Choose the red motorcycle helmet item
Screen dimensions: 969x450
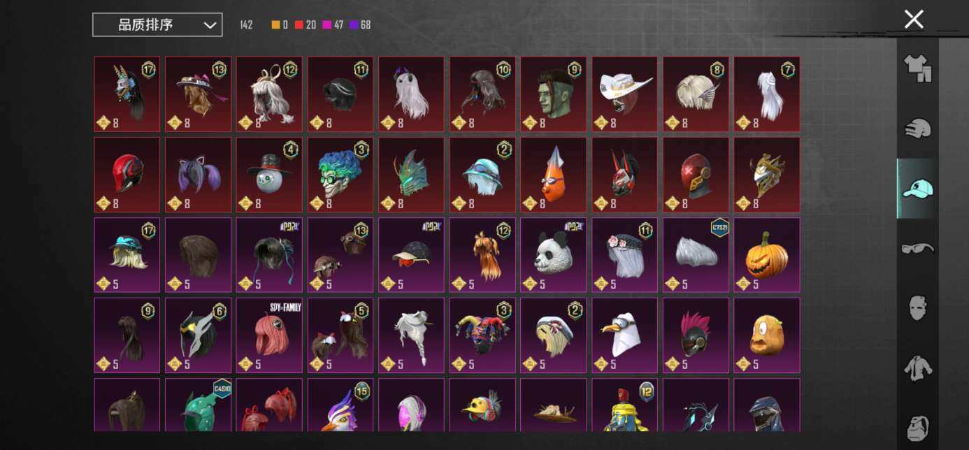[127, 175]
